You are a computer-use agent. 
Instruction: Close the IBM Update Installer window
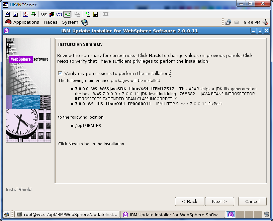click(x=267, y=31)
